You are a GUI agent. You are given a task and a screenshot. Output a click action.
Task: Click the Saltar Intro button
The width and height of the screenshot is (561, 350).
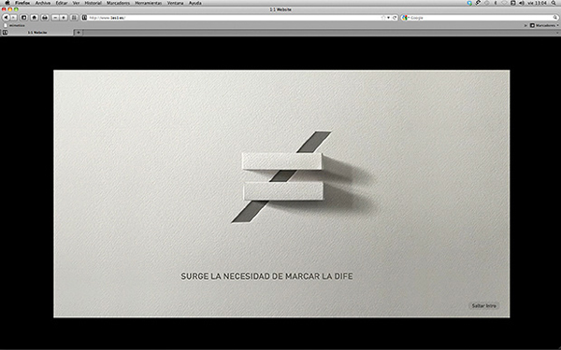click(x=483, y=306)
